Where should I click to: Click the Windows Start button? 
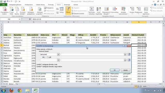pyautogui.click(x=3, y=90)
